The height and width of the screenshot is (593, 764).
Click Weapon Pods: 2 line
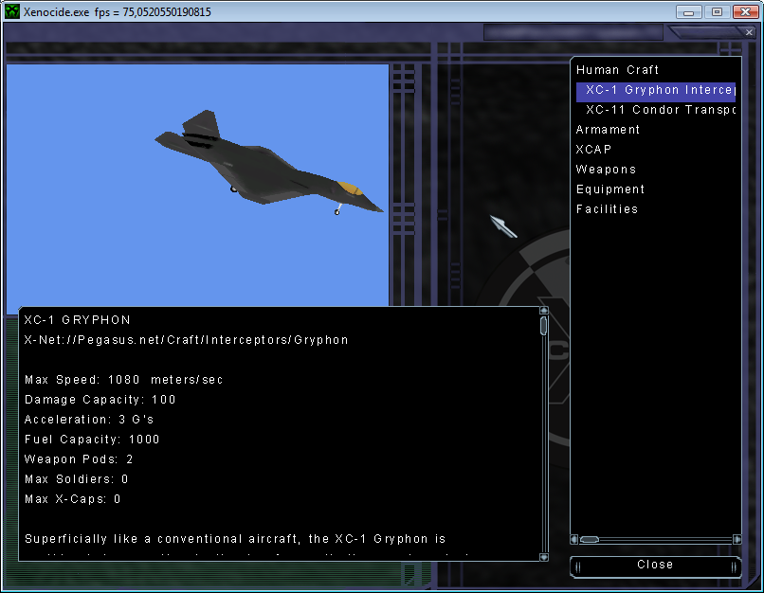tap(79, 459)
